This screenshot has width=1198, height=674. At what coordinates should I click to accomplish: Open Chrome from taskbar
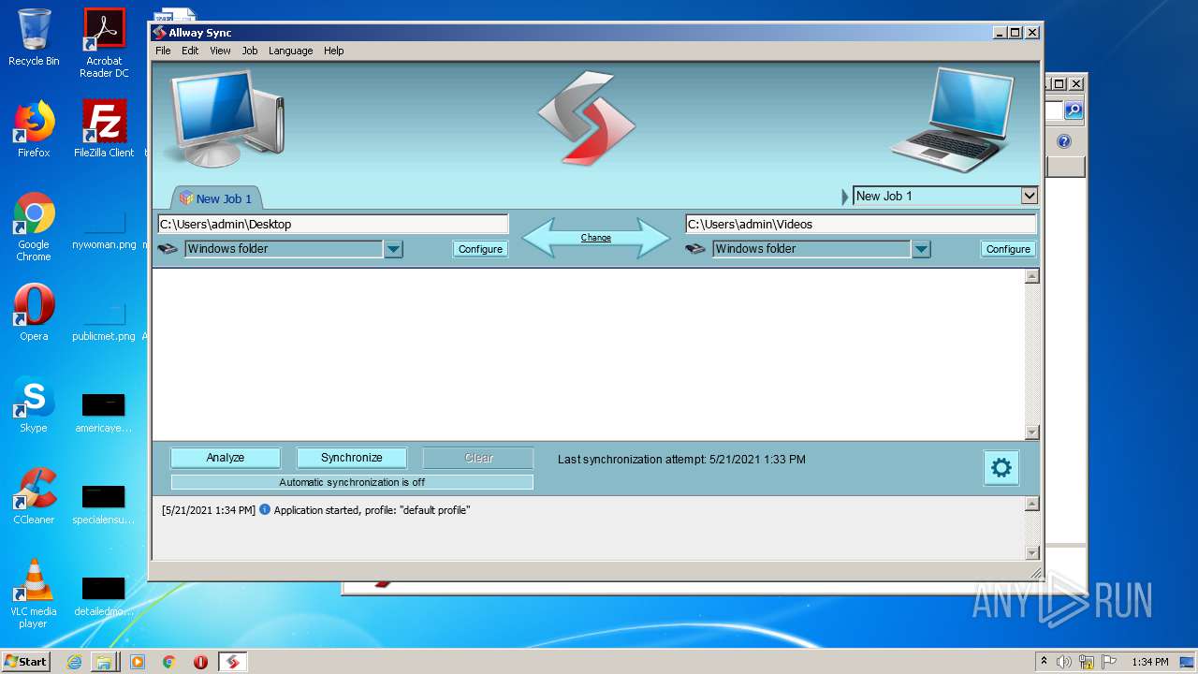coord(169,662)
